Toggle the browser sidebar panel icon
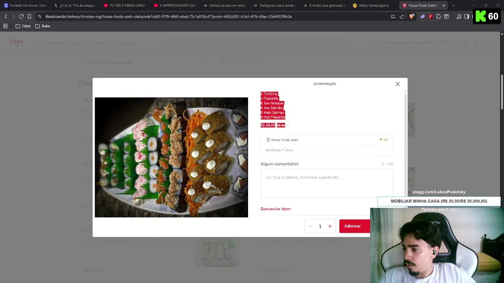 tap(467, 17)
